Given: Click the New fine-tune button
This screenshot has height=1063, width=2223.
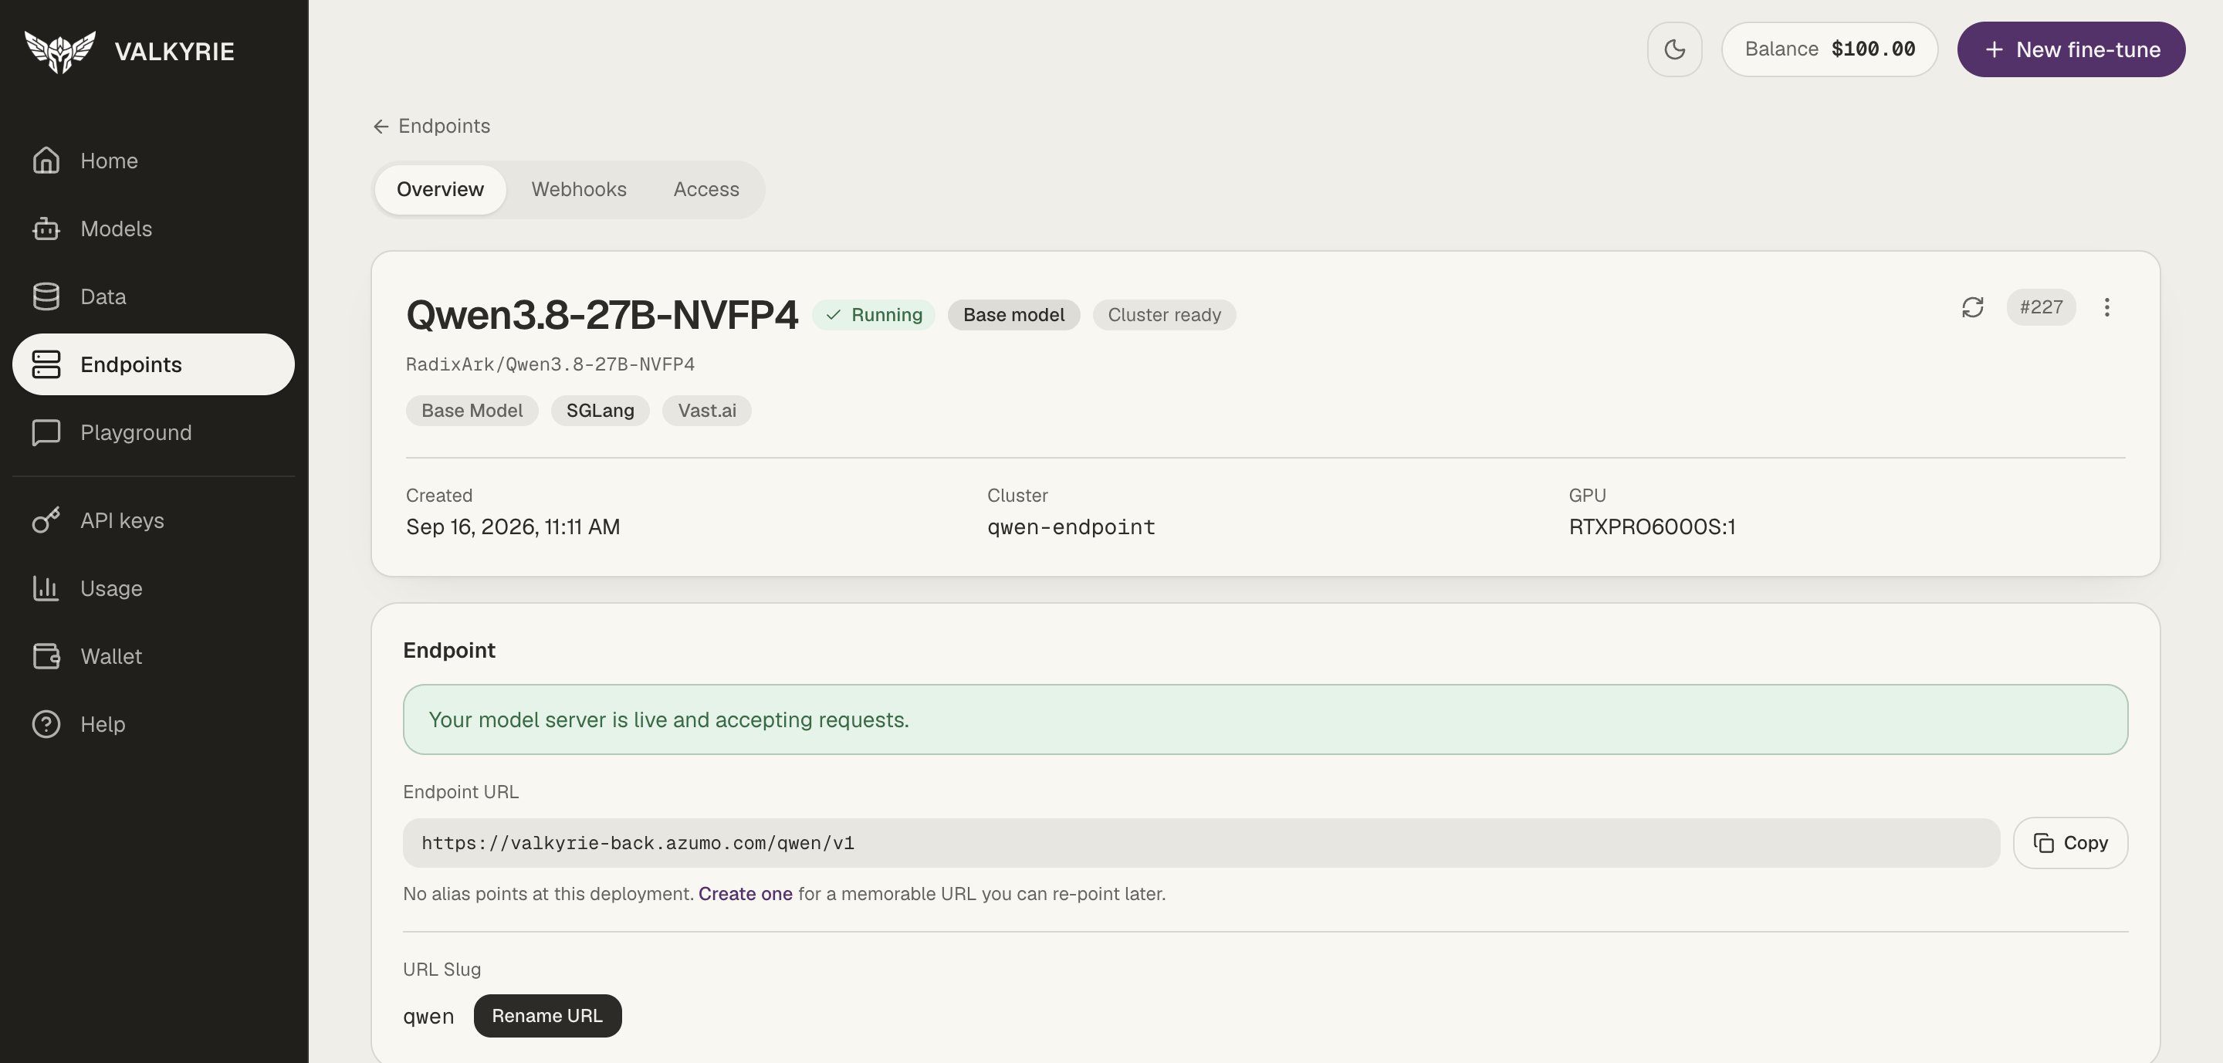Looking at the screenshot, I should click(x=2071, y=49).
